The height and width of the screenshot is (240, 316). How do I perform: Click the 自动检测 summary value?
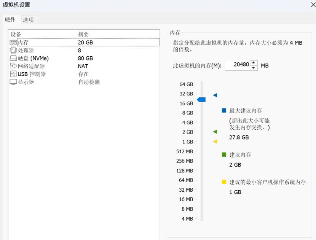pos(89,82)
